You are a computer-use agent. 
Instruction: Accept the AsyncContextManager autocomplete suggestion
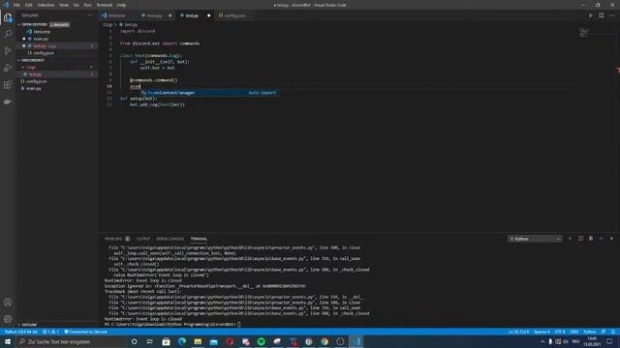(x=209, y=93)
